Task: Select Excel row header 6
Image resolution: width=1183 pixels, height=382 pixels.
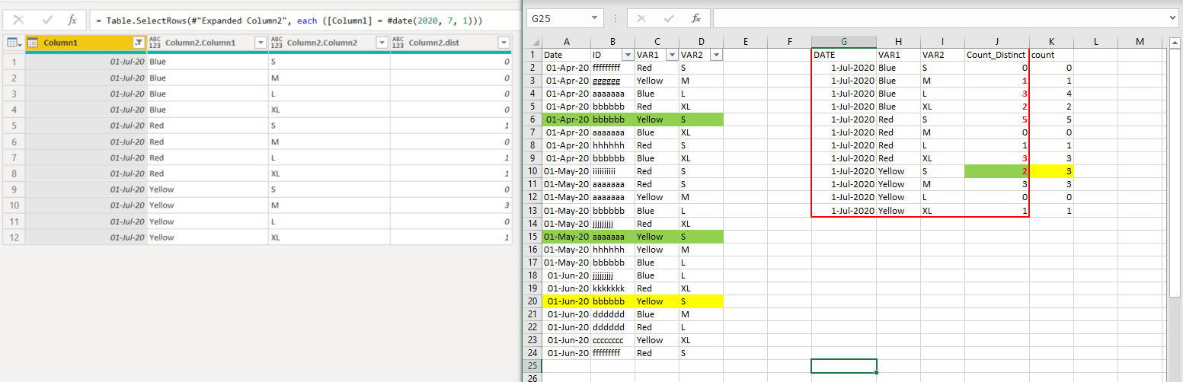Action: (532, 119)
